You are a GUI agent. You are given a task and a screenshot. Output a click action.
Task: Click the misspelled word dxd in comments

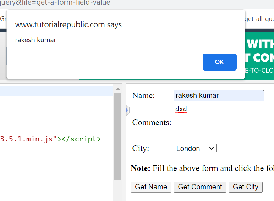point(181,110)
